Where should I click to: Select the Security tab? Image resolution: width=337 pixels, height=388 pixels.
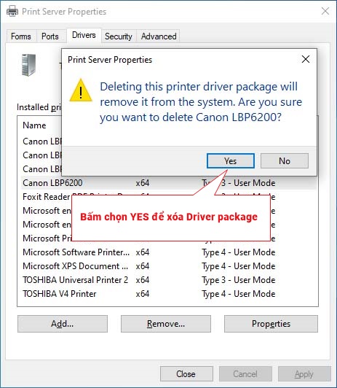[x=119, y=36]
